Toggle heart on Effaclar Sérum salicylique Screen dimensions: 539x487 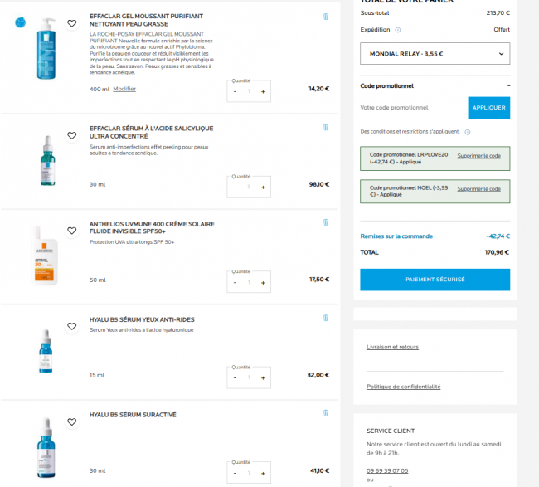click(x=71, y=136)
